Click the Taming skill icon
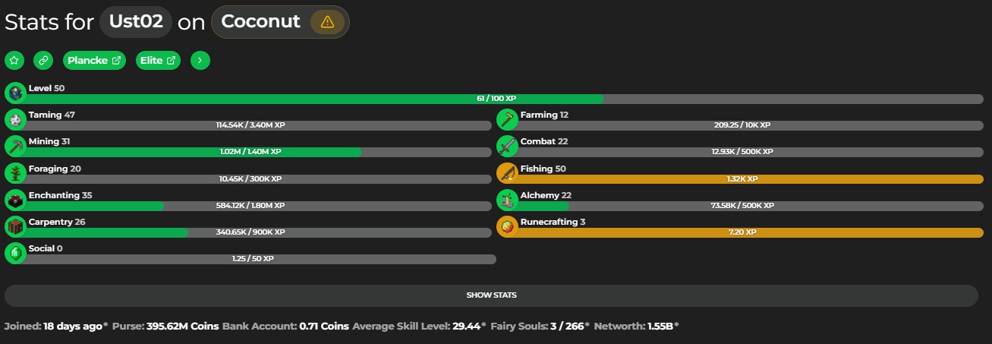The height and width of the screenshot is (344, 992). point(15,120)
